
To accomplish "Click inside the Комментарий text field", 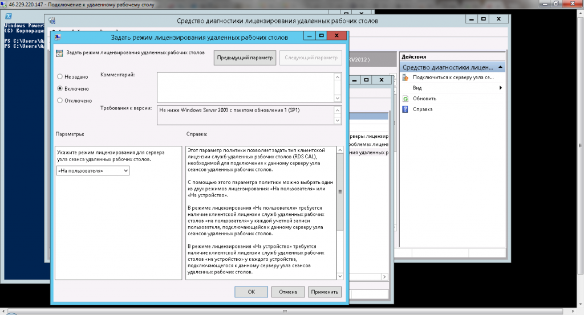I will point(245,87).
